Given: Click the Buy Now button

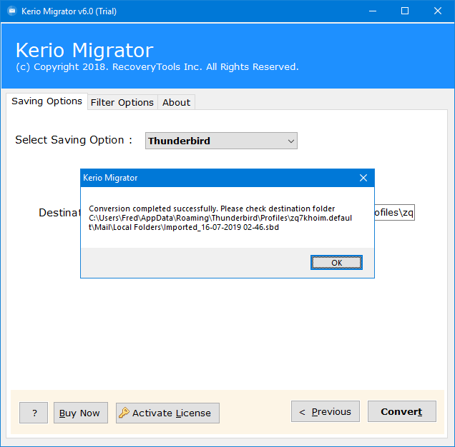Looking at the screenshot, I should coord(81,413).
